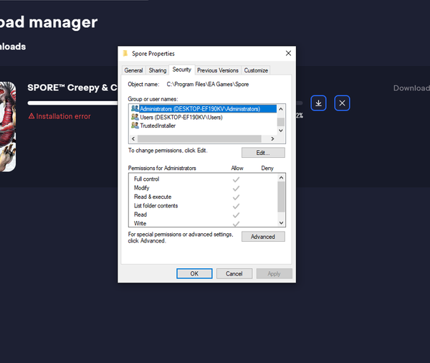Screen dimensions: 430x363
Task: Select the TrustedInstaller entry
Action: coord(158,126)
